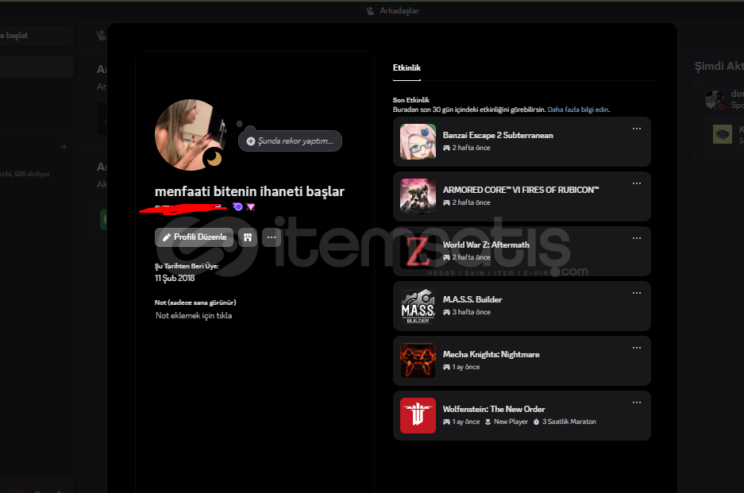Open options menu for M.A.S.S. Builder card
744x493 pixels.
click(637, 293)
